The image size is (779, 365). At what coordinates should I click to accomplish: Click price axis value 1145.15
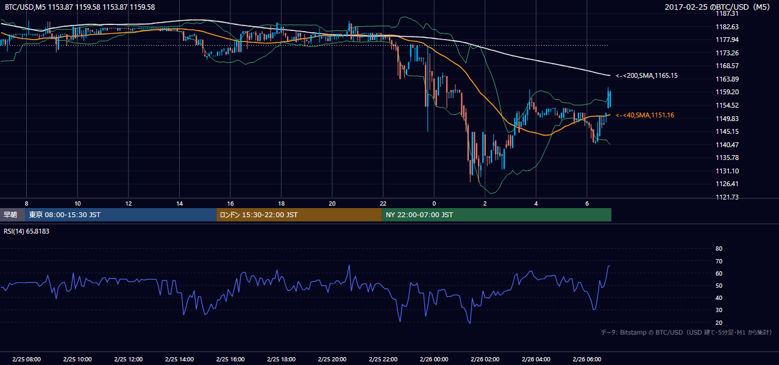point(727,131)
